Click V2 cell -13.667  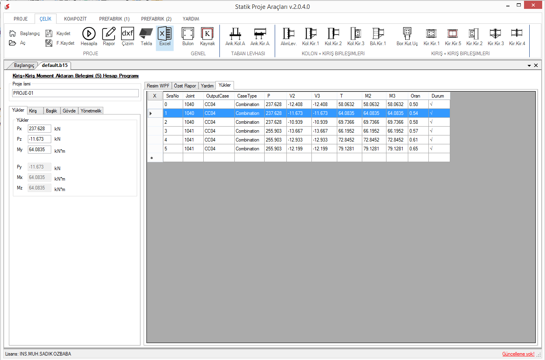[299, 131]
